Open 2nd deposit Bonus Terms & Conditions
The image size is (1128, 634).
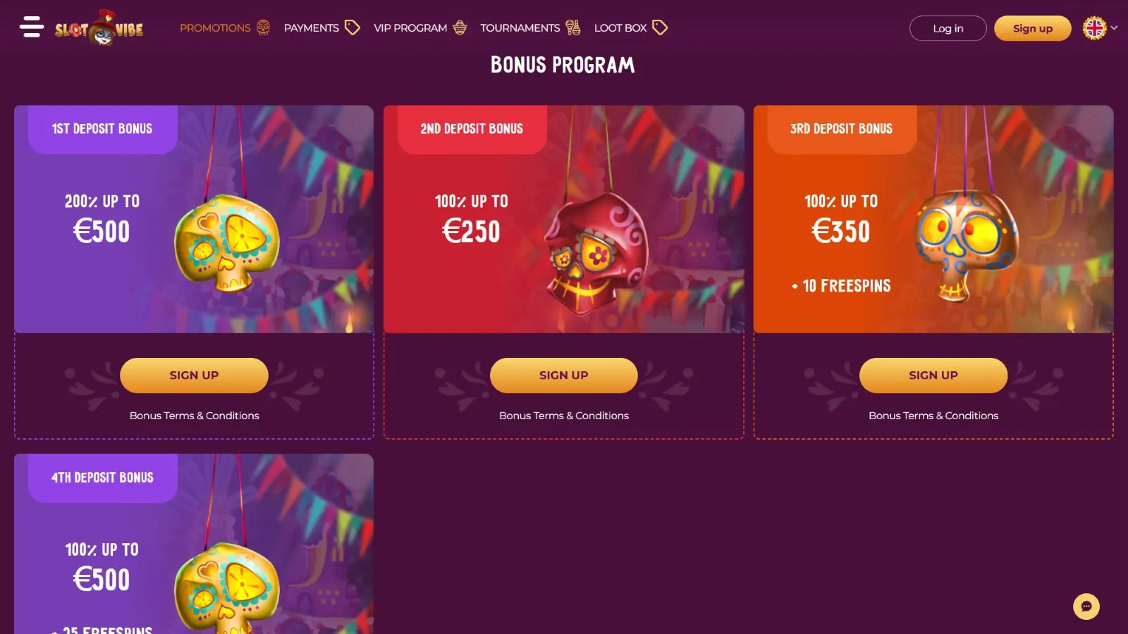563,416
